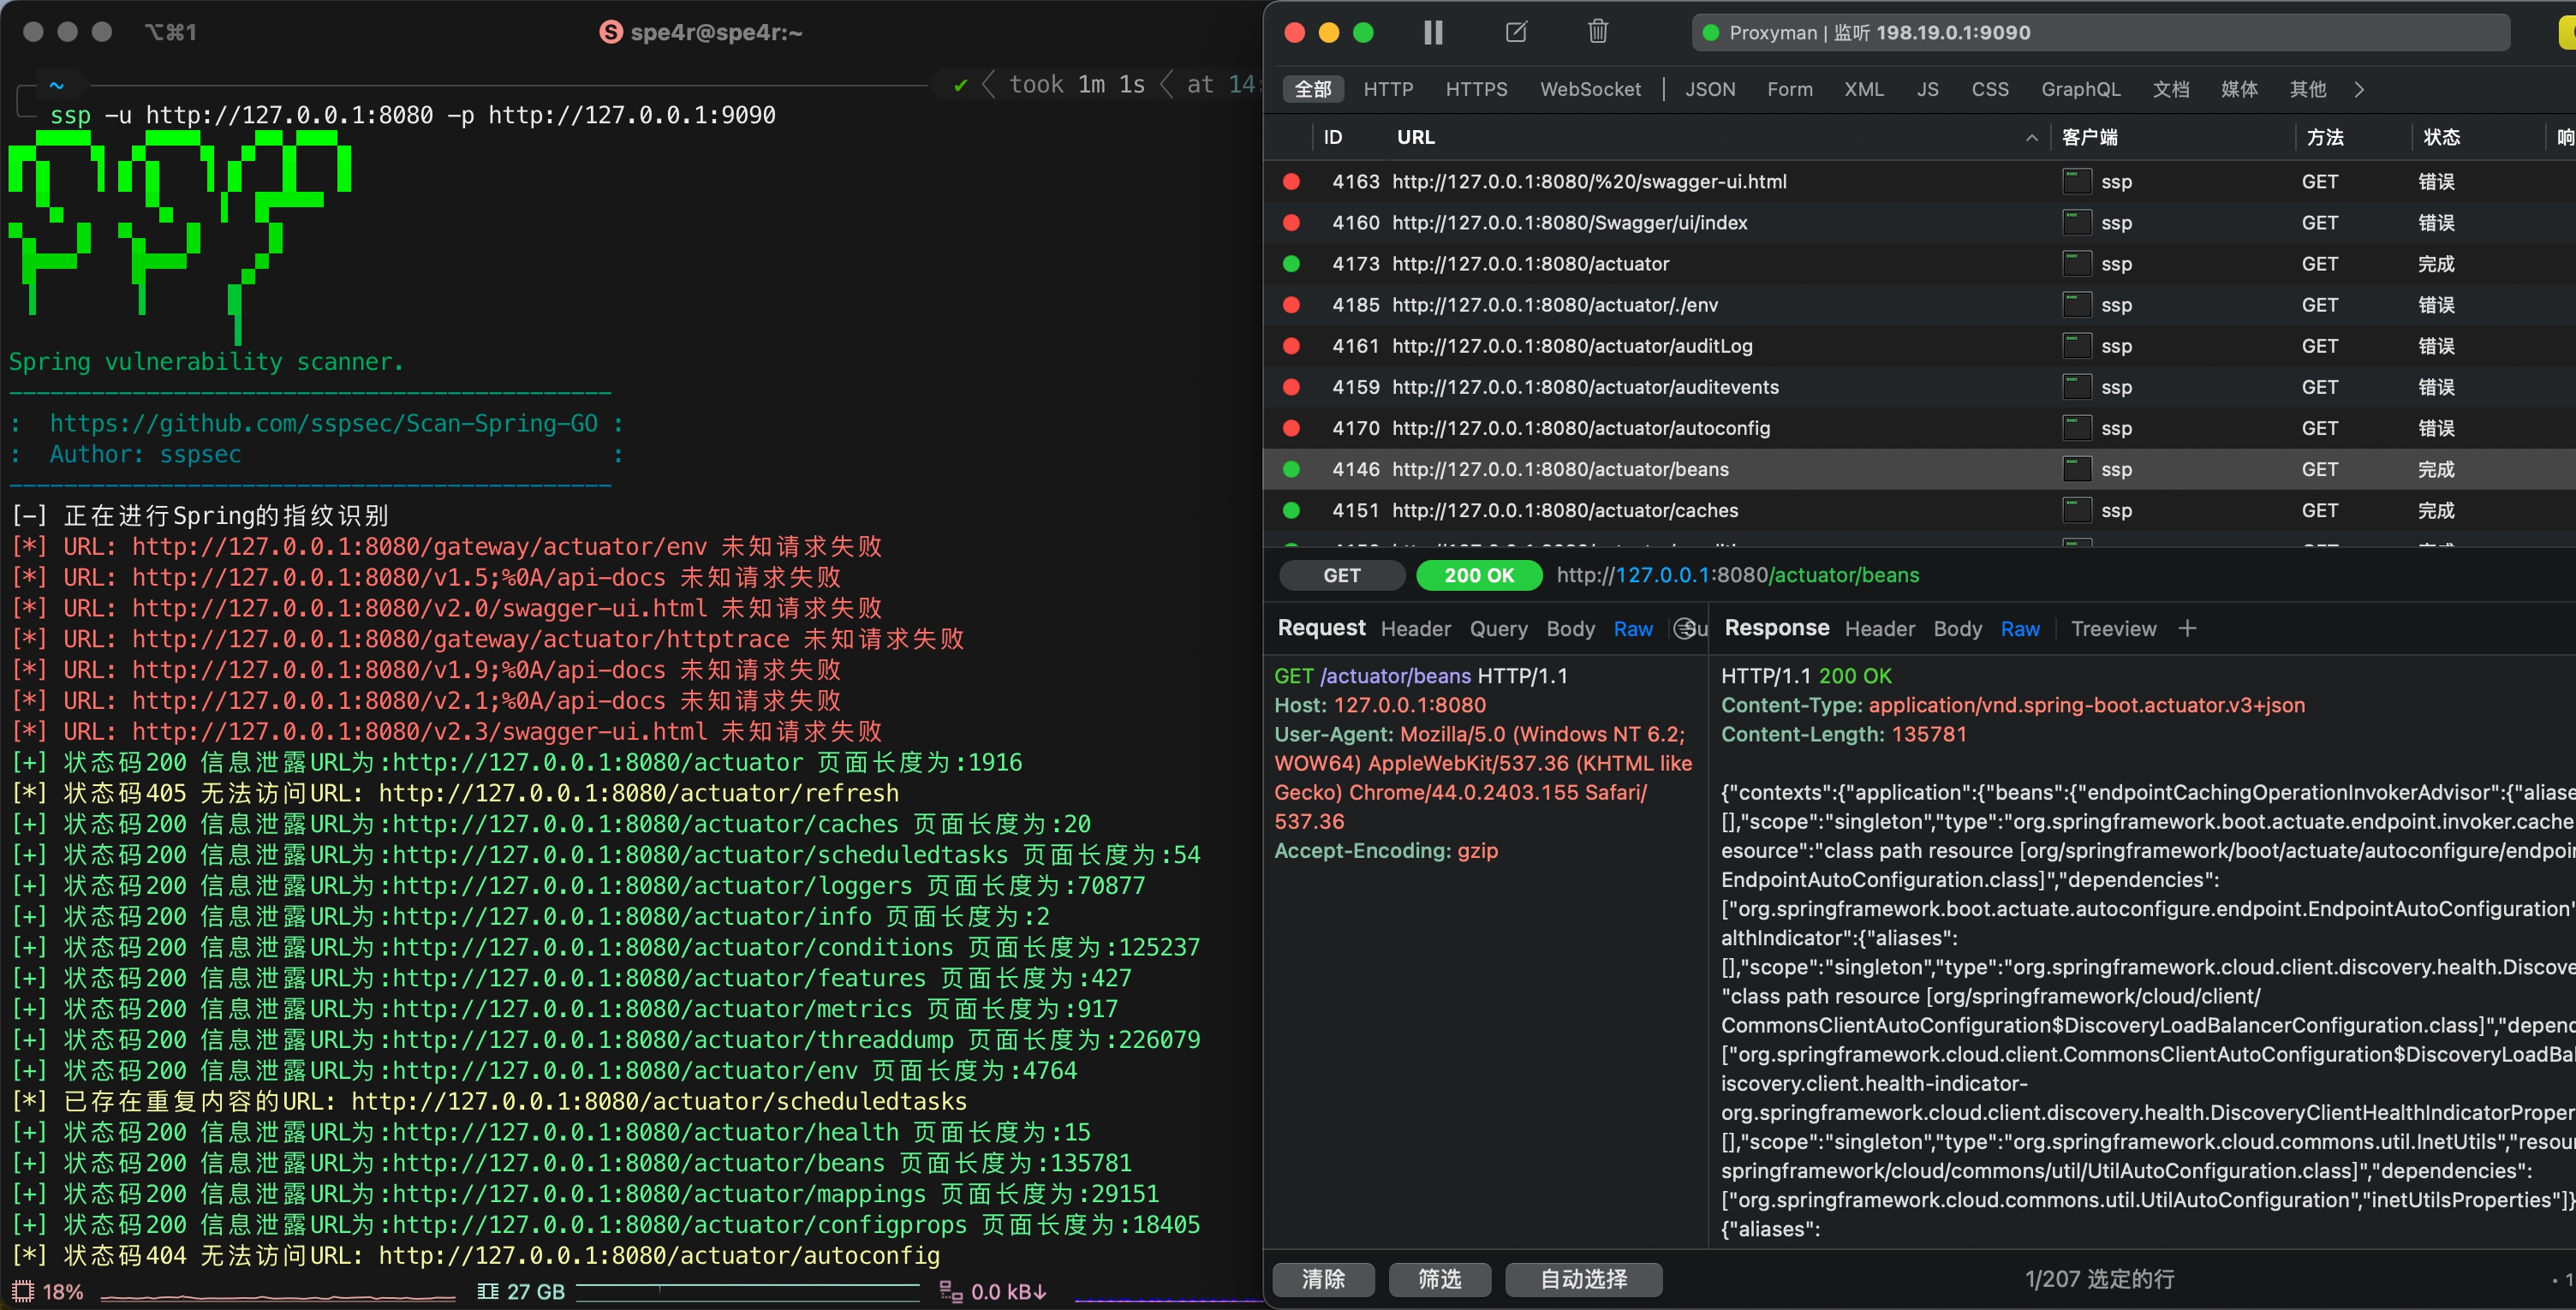Filter by JS content type
The width and height of the screenshot is (2576, 1310).
[1927, 89]
